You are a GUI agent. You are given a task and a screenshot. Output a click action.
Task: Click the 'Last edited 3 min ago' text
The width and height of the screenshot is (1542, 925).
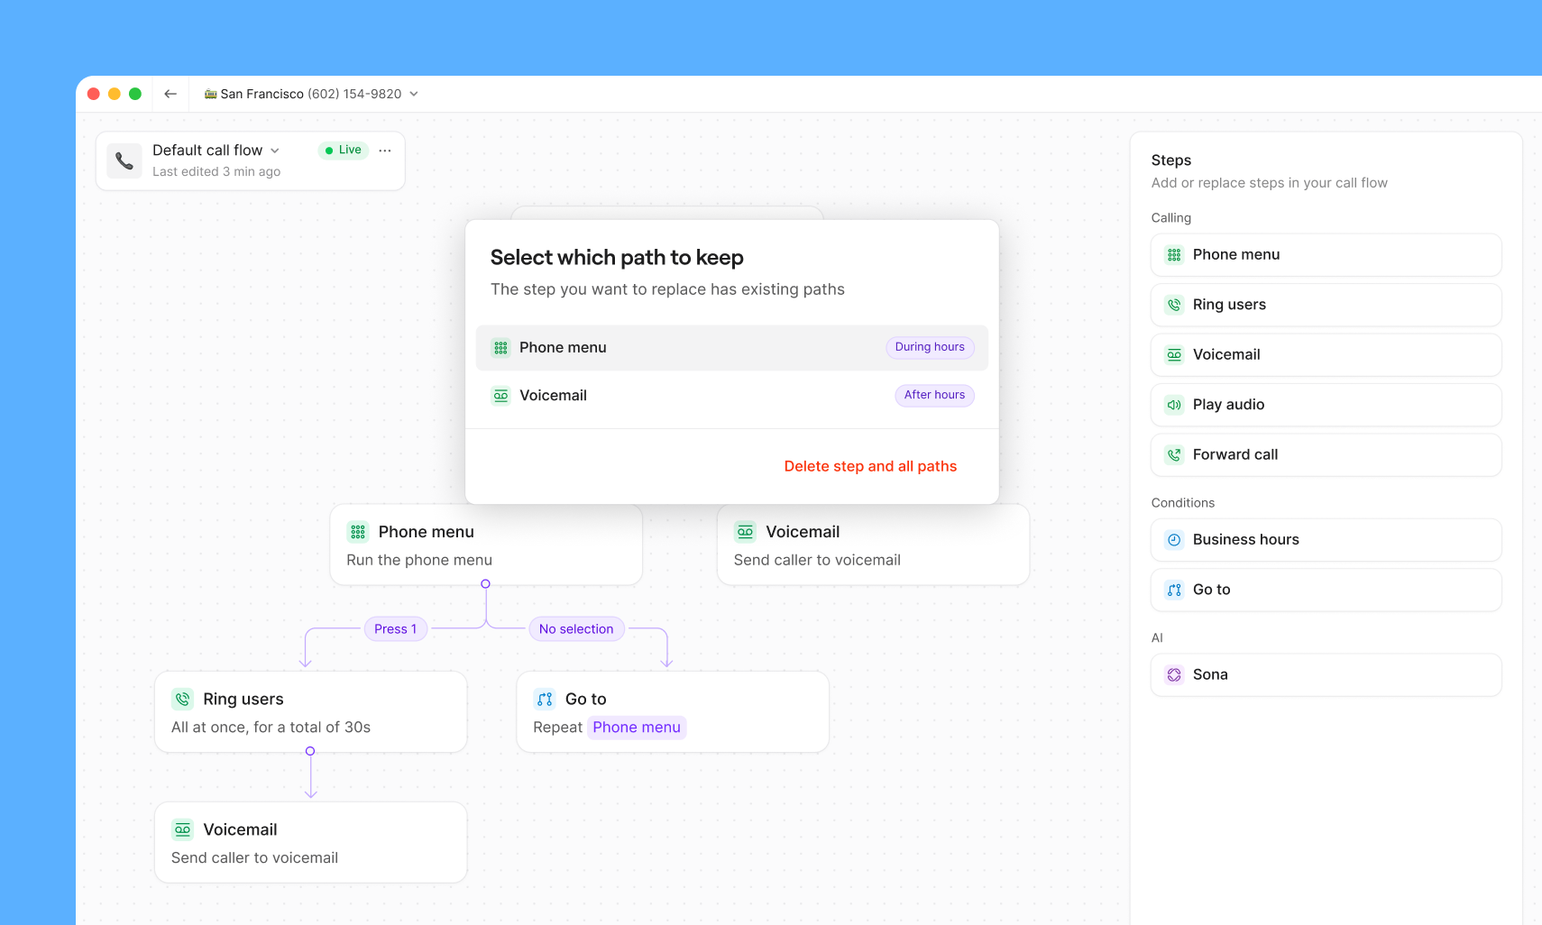216,172
